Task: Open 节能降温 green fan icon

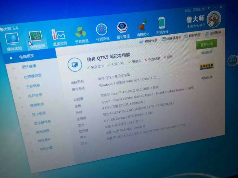Action: tap(81, 32)
